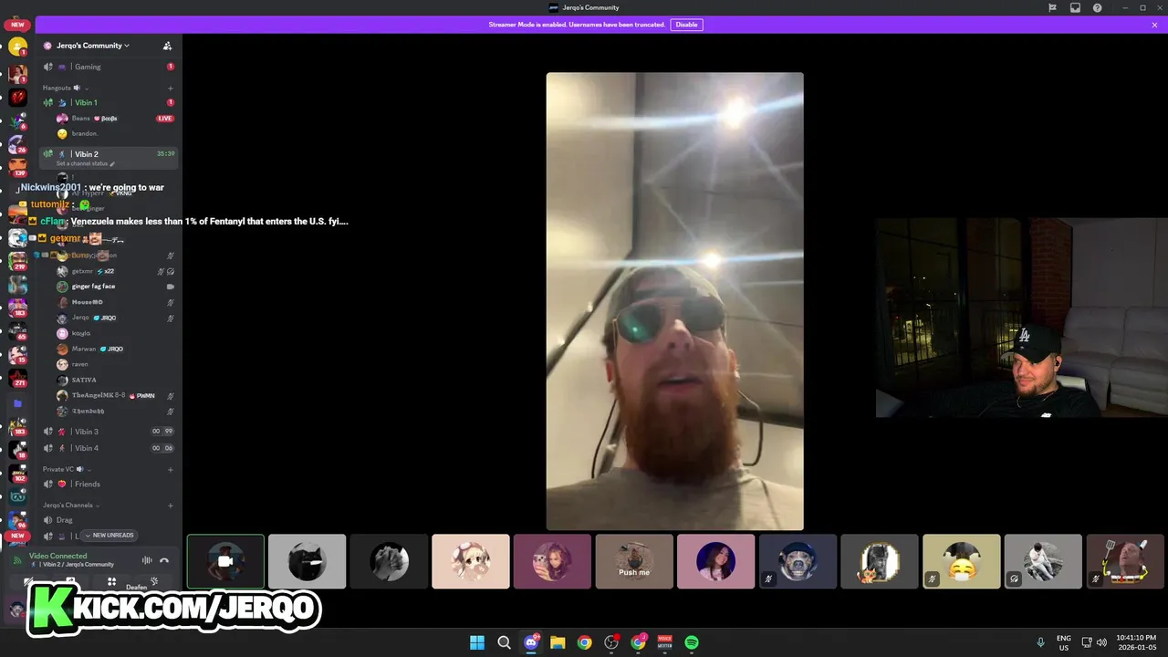Open the taskbar clock and calendar
This screenshot has width=1168, height=657.
coord(1138,642)
